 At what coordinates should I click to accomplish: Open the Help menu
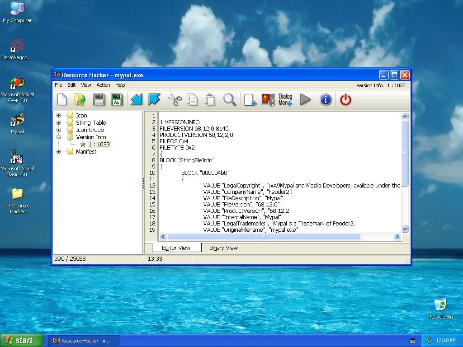(120, 85)
